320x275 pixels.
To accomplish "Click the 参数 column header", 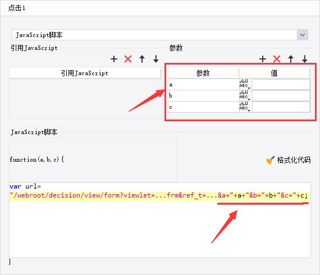I will (203, 73).
